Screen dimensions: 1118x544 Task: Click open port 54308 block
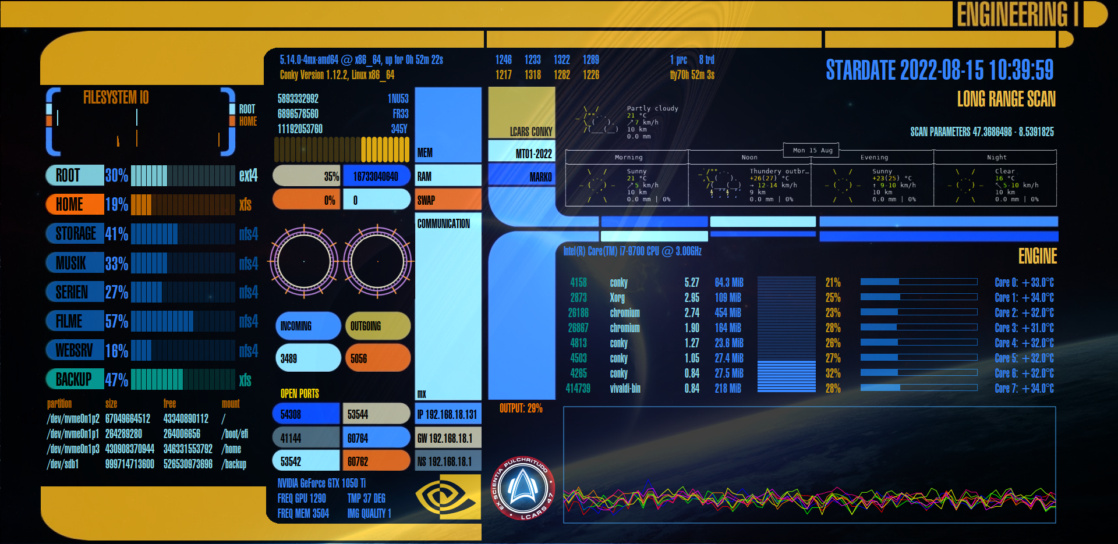(x=306, y=414)
